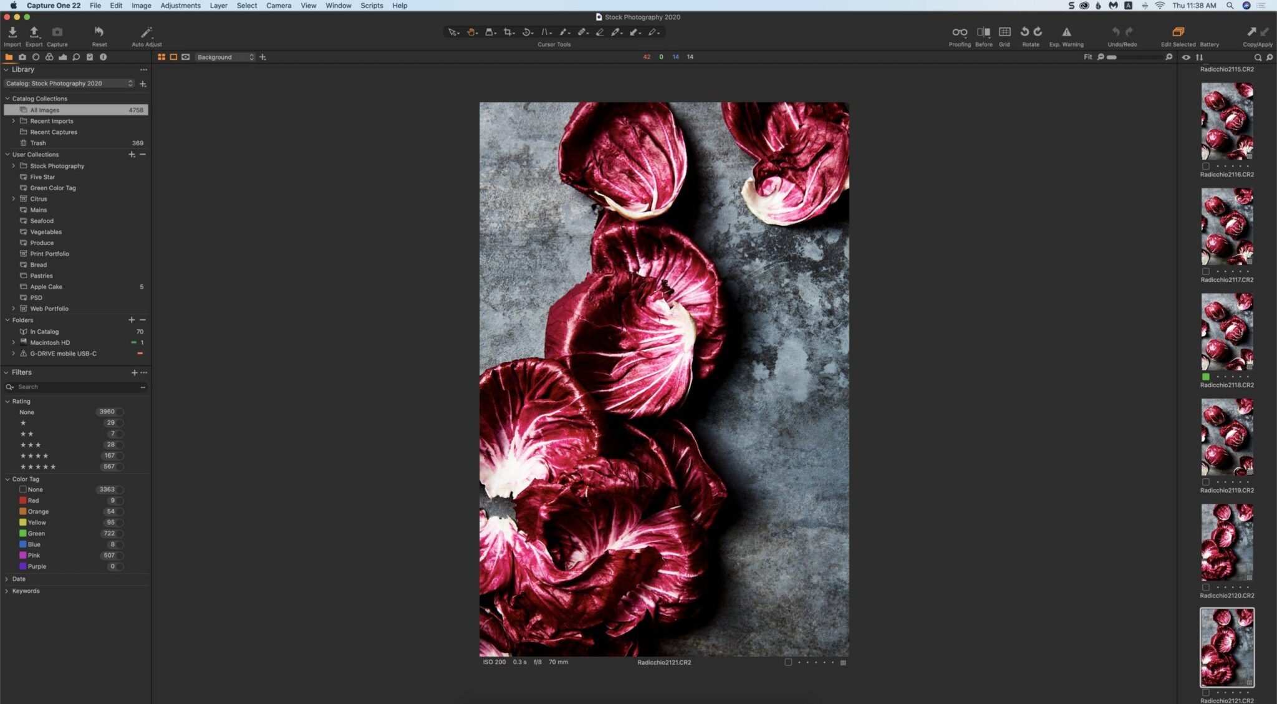Click the Auto Adjust magic wand
This screenshot has height=704, width=1277.
tap(147, 32)
